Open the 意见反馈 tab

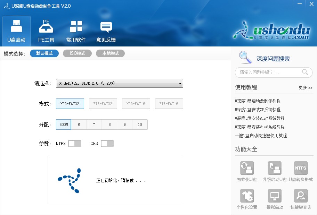(106, 31)
